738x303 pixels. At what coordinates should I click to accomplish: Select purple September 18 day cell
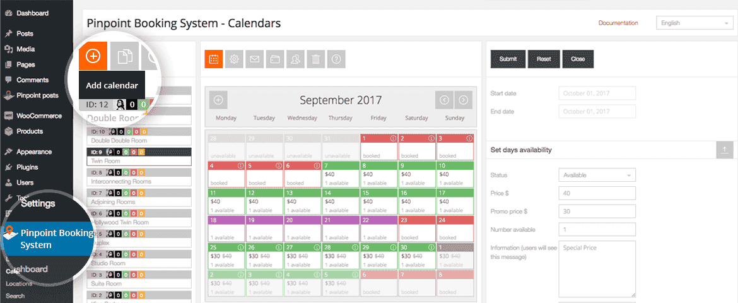(226, 229)
